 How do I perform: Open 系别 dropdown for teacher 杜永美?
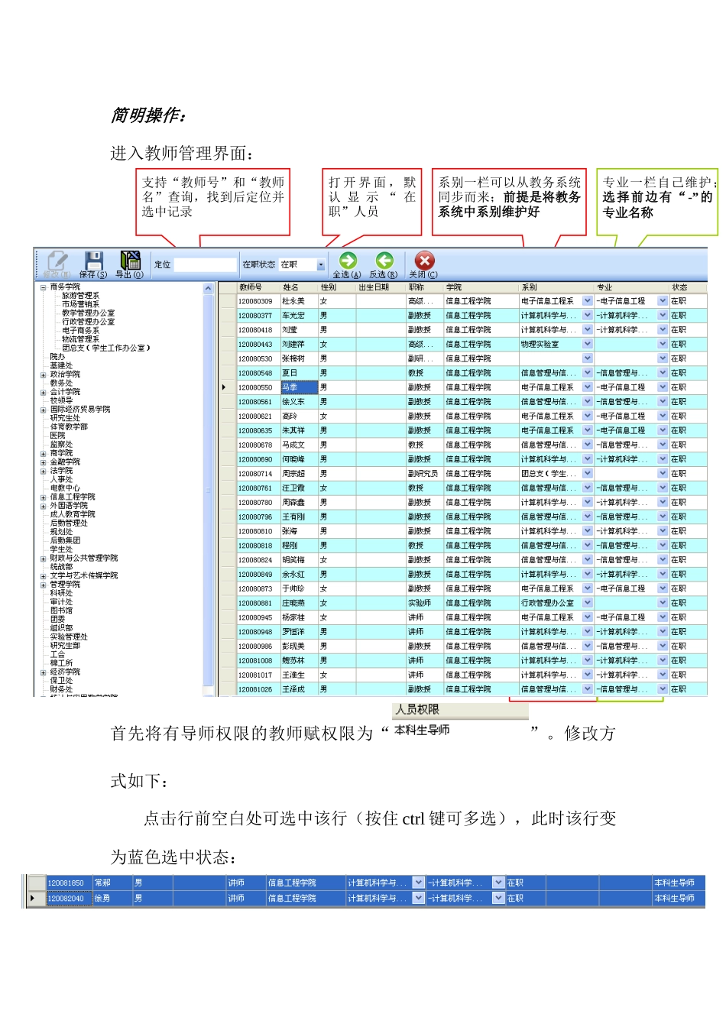588,301
